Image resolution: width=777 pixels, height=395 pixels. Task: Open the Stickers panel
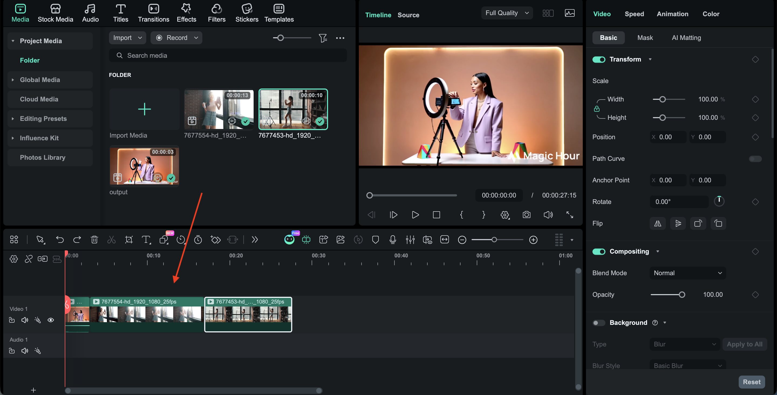[x=247, y=13]
